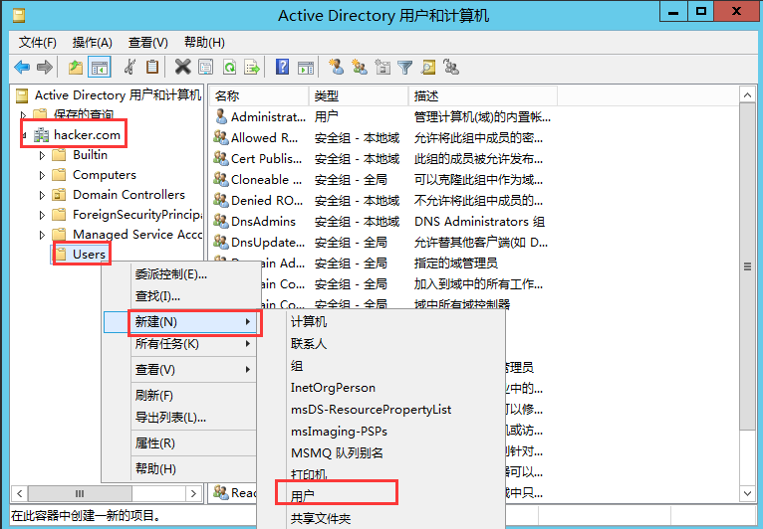Click the Export List toolbar icon
The width and height of the screenshot is (763, 529).
(252, 67)
